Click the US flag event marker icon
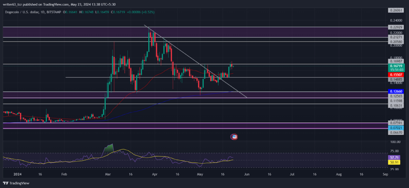Viewport: 409px width, 188px height. click(x=234, y=137)
